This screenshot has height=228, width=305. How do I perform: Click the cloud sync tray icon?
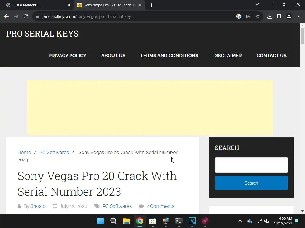click(250, 221)
